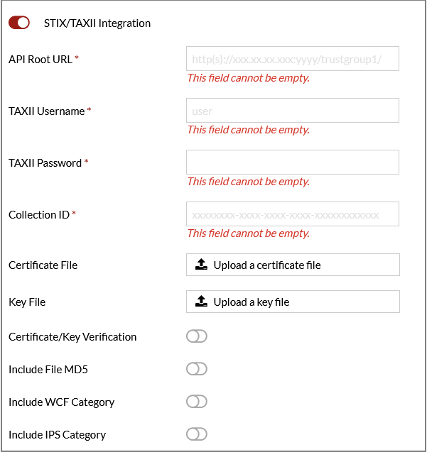Click into the TAXII Password field

(x=292, y=162)
